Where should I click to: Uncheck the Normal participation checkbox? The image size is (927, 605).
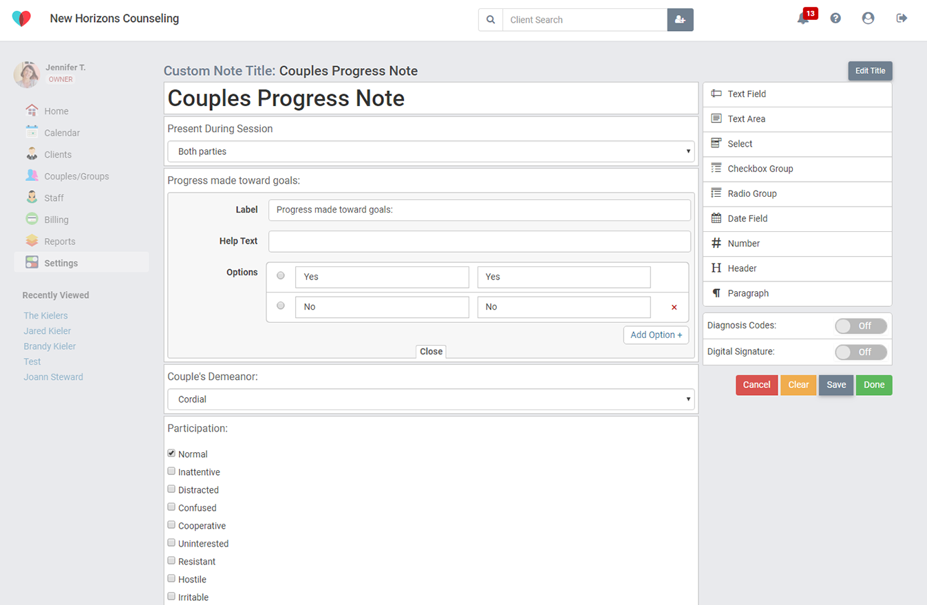[171, 453]
